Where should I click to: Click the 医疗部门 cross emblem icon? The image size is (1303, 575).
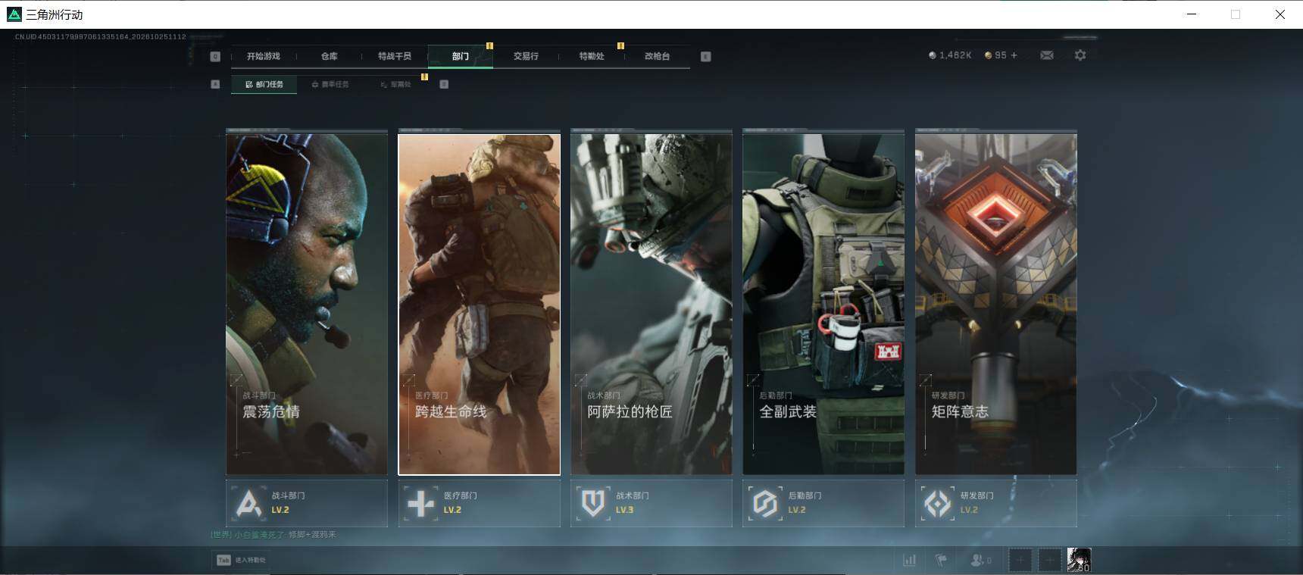point(421,503)
